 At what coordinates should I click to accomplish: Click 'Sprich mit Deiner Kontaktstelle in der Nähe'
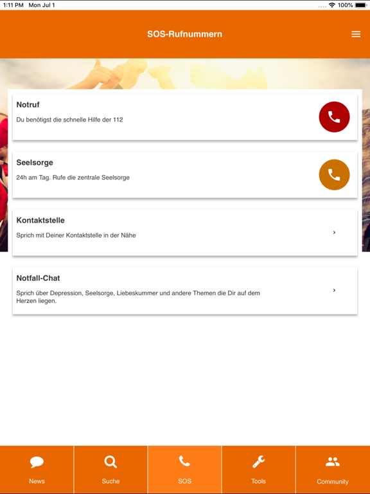coord(76,235)
